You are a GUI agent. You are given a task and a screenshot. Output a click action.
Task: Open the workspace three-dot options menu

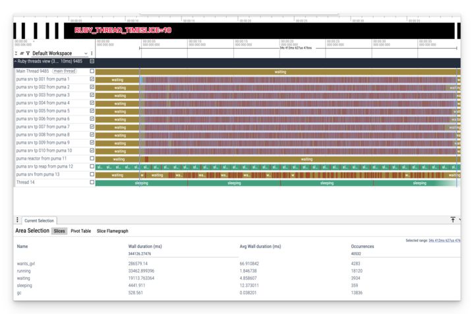point(92,53)
